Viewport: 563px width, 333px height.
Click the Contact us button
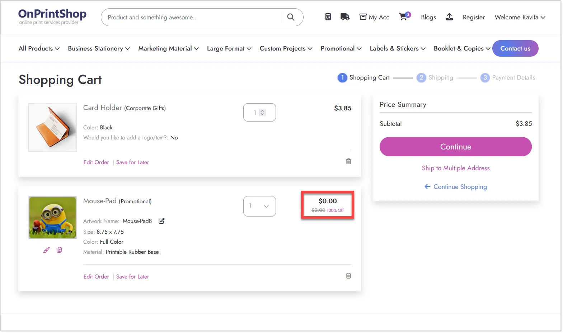pyautogui.click(x=515, y=48)
